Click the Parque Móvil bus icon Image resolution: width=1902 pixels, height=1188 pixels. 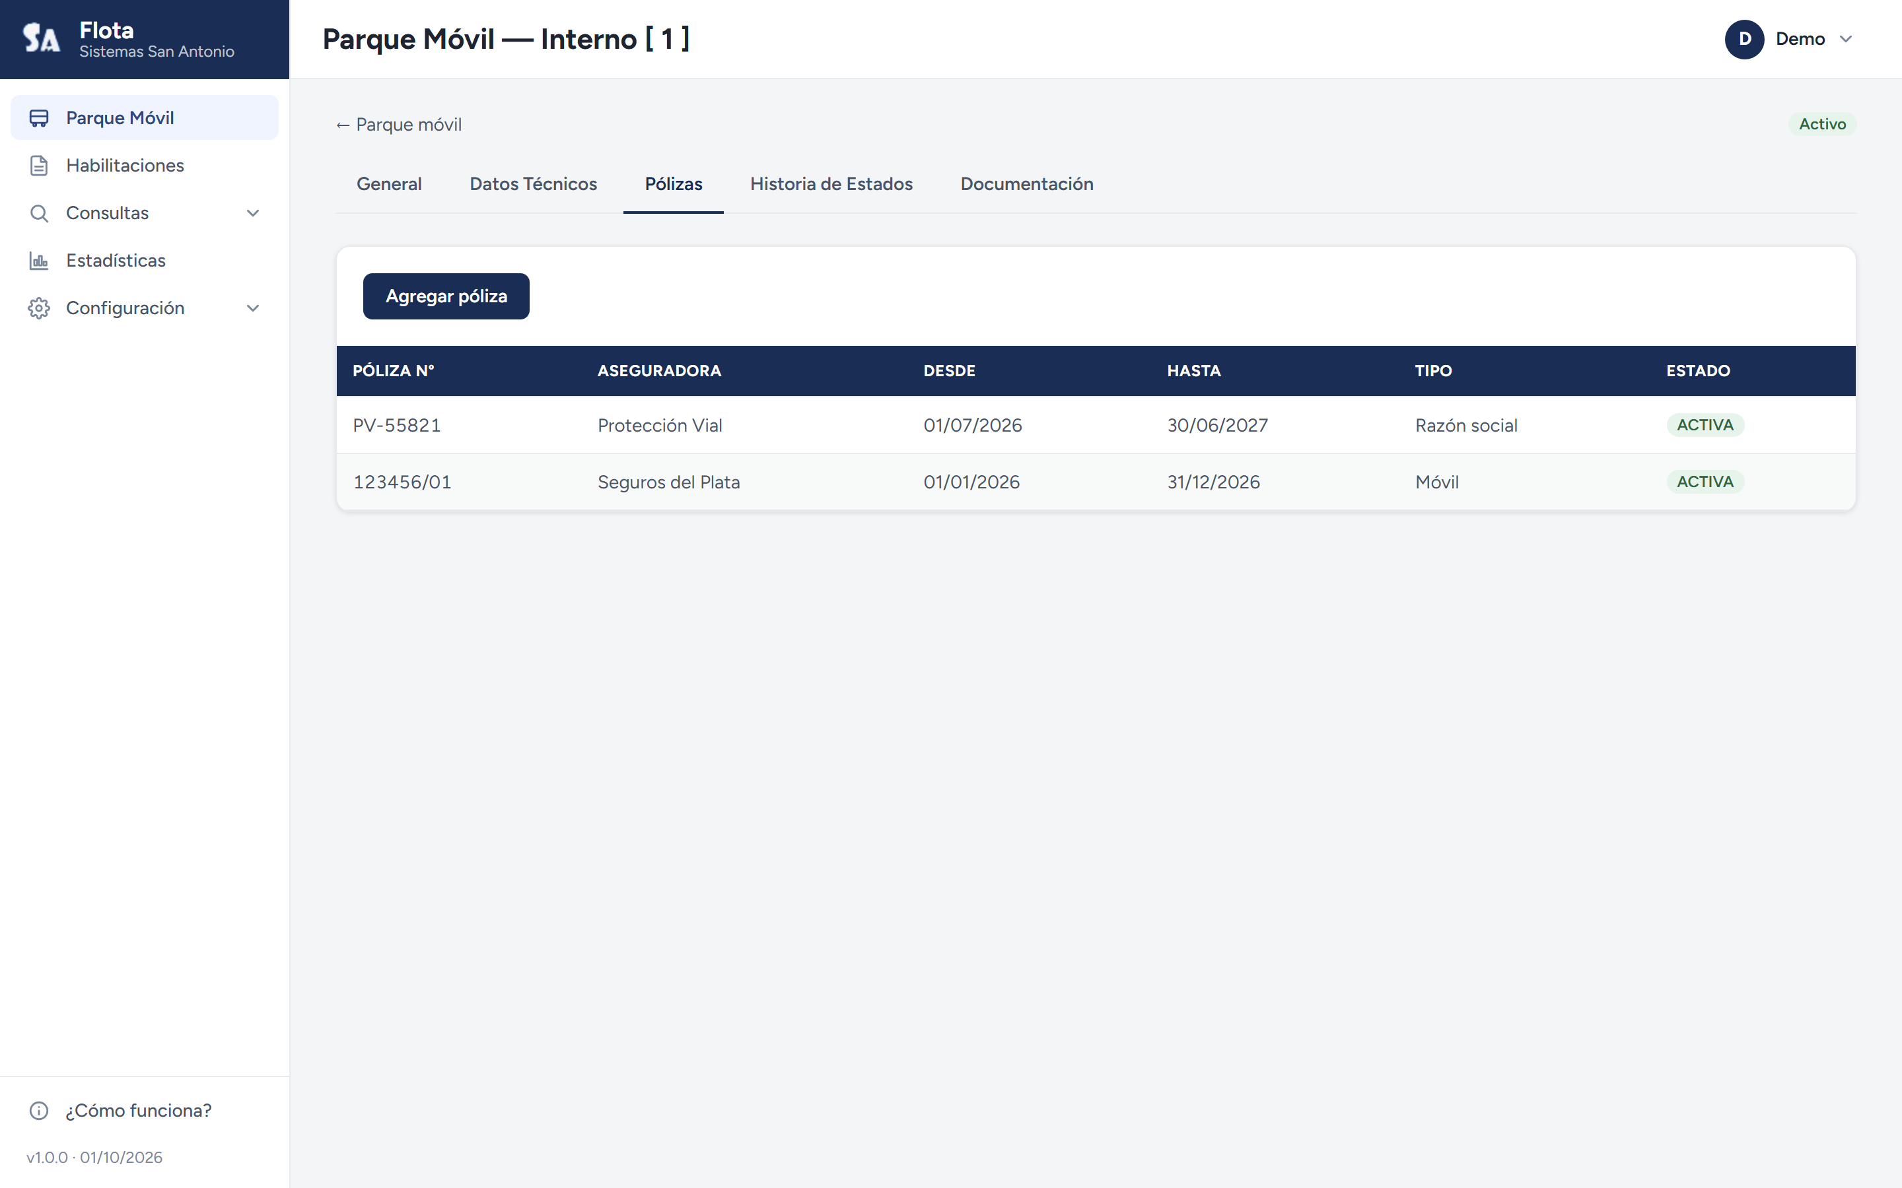coord(38,118)
